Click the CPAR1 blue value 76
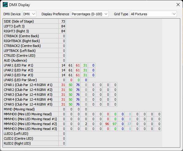Image resolution: width=183 pixels, height=151 pixels. 77,85
